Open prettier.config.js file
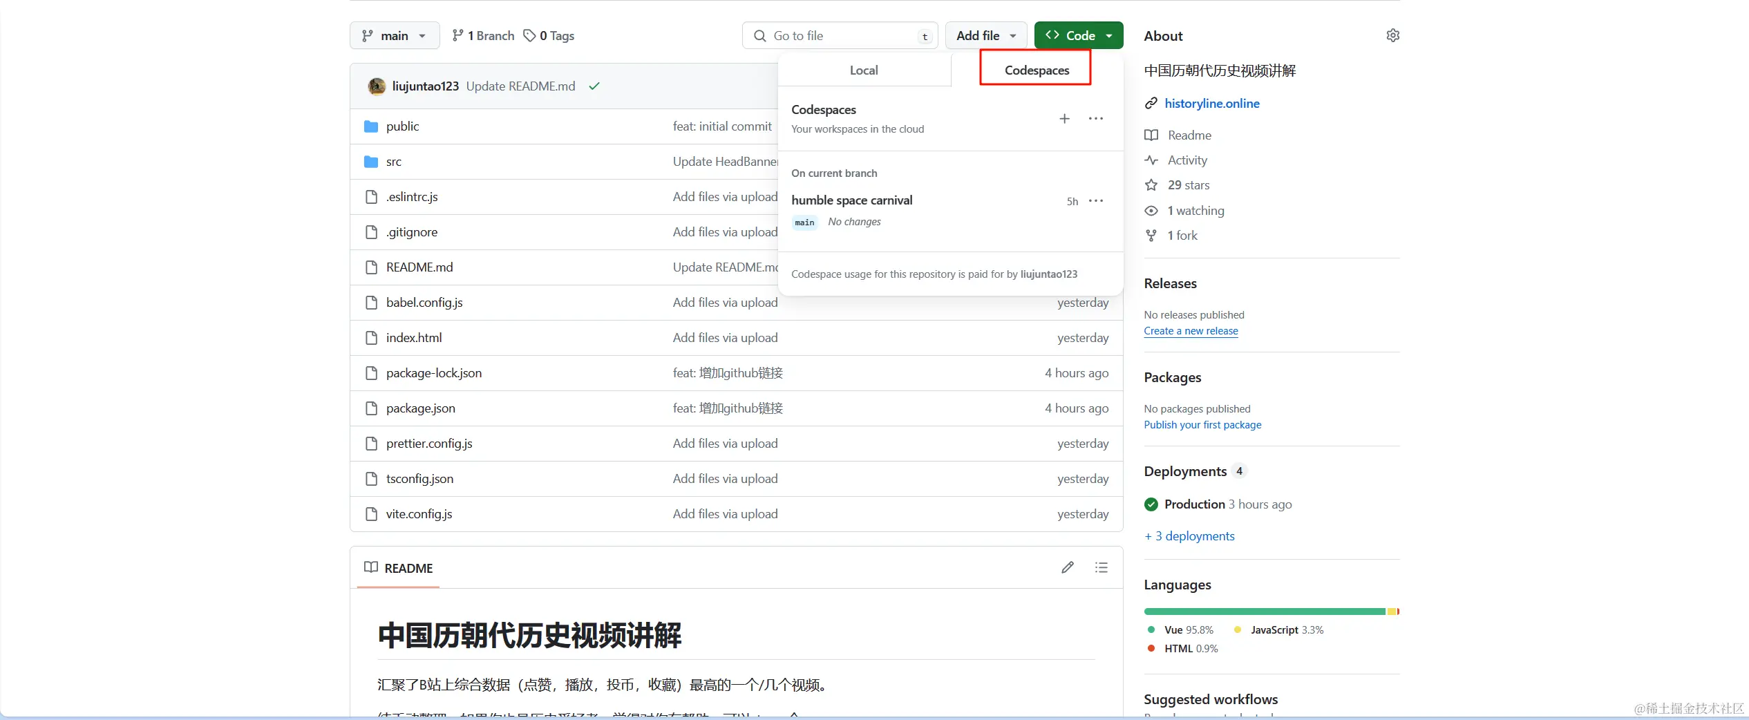The width and height of the screenshot is (1749, 720). 429,444
